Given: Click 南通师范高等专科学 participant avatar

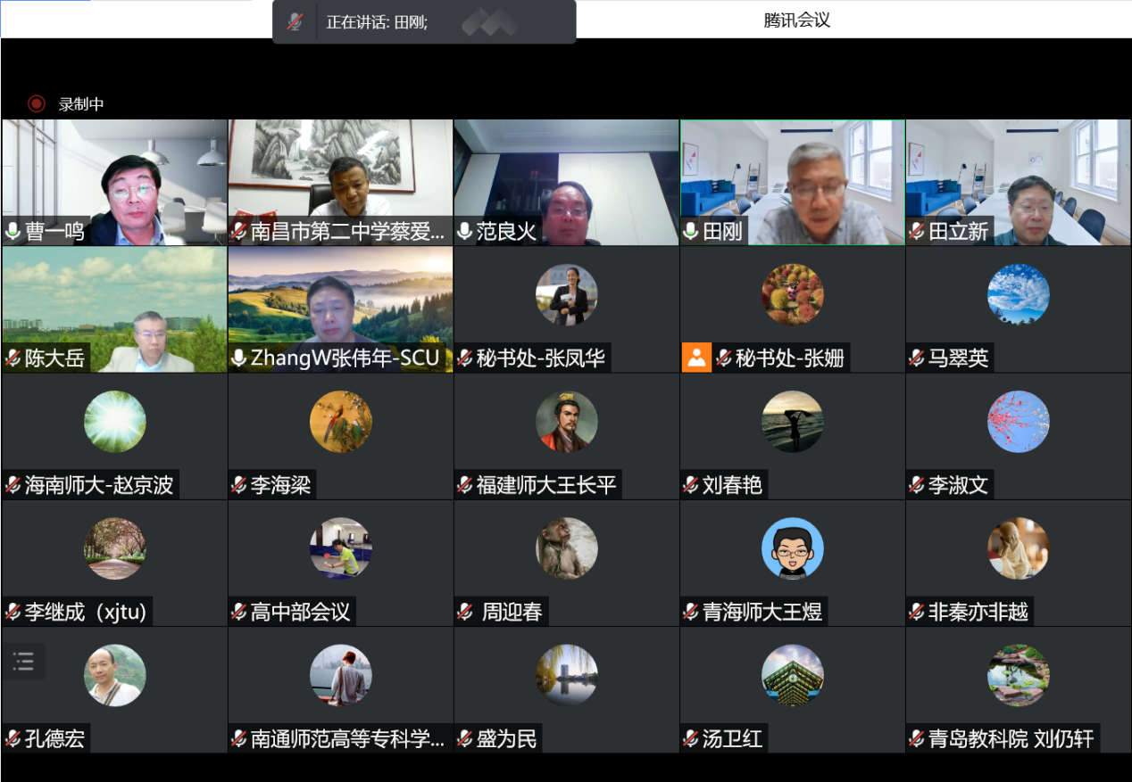Looking at the screenshot, I should 341,675.
